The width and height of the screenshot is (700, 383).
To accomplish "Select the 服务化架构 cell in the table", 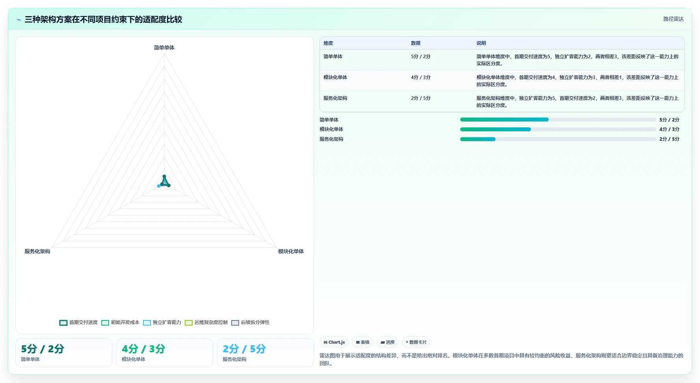I will coord(335,98).
